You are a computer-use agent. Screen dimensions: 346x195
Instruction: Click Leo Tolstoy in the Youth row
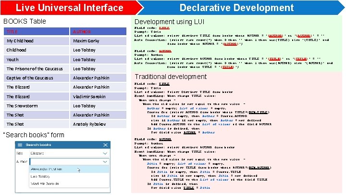(x=98, y=60)
